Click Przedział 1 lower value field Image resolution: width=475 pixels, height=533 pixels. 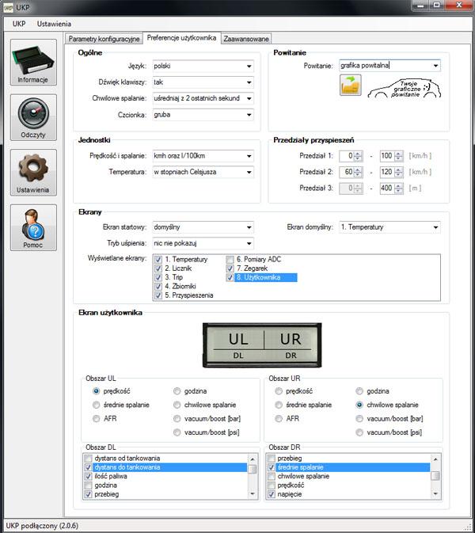[347, 156]
